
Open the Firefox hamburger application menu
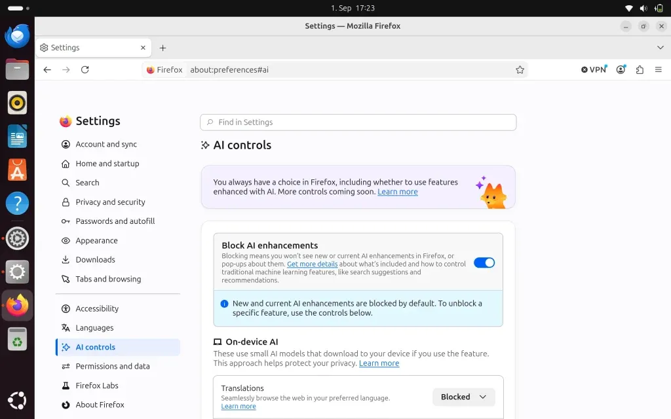pos(658,69)
